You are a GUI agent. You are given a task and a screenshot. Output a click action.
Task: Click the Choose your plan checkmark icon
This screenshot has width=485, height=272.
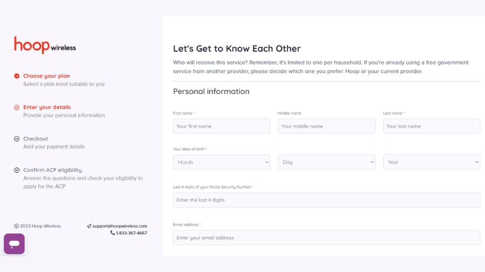coord(17,76)
